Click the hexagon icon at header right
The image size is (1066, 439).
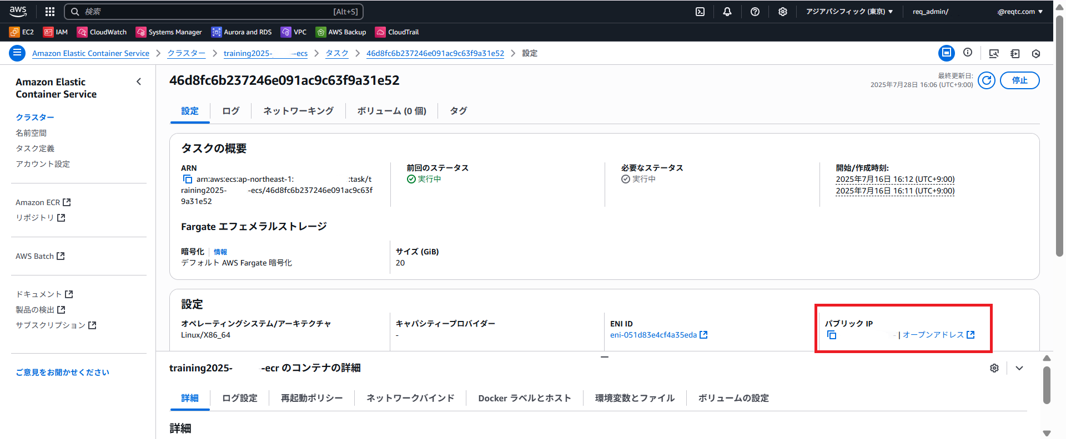[x=1036, y=54]
